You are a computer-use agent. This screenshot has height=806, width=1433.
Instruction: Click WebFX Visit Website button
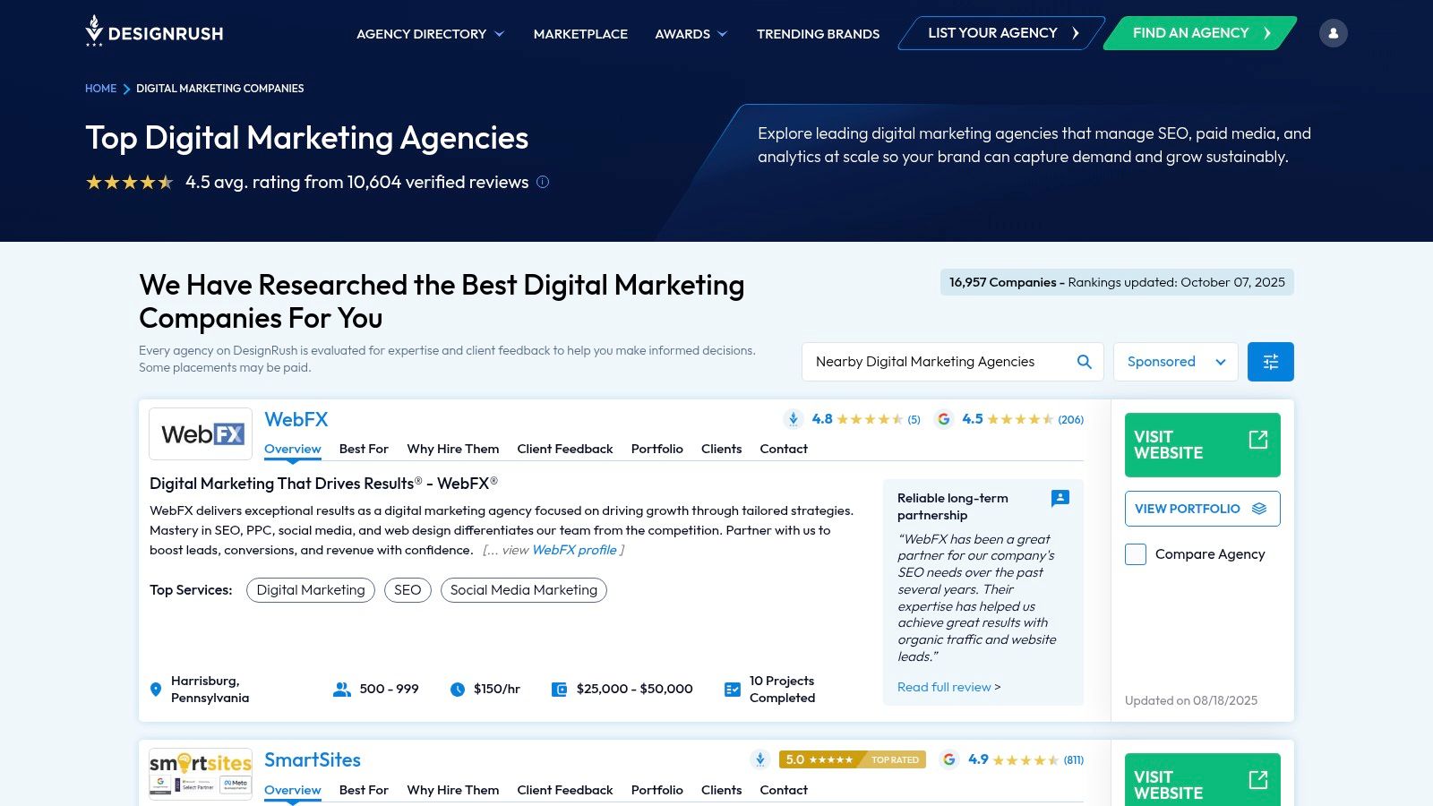1202,445
